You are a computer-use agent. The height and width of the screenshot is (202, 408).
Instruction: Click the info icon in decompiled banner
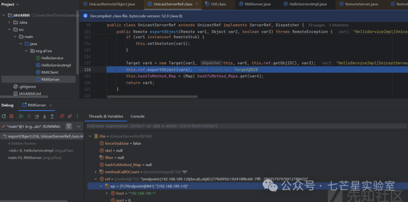(85, 16)
